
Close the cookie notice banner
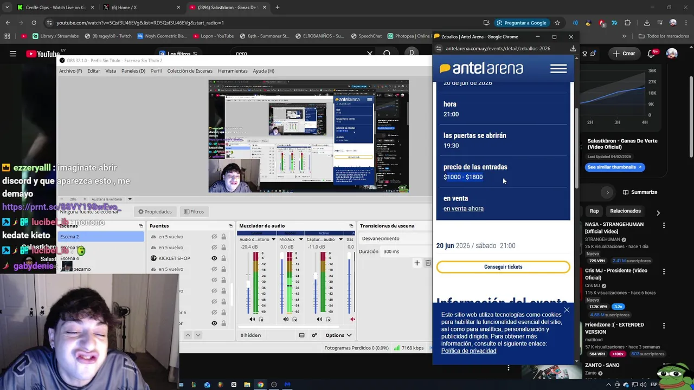click(567, 310)
